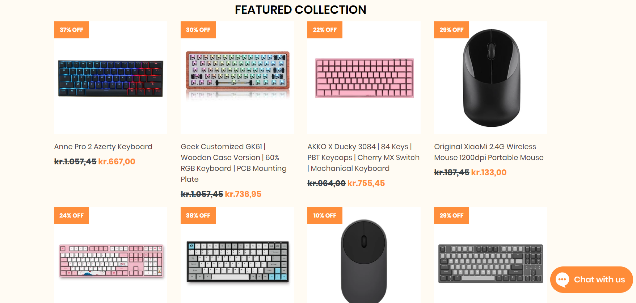This screenshot has height=303, width=636.
Task: Open the pink AKKO X Ducky keyboard image
Action: [364, 78]
